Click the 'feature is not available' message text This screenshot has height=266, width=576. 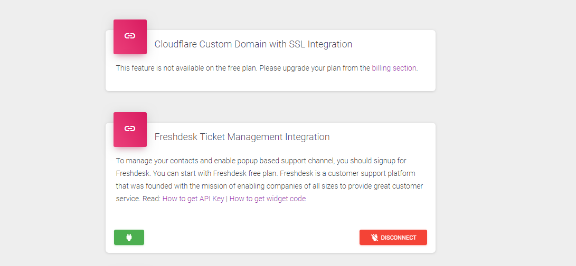[267, 68]
